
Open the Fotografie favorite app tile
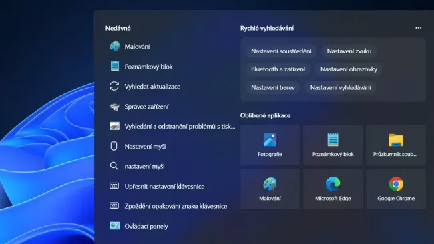270,145
